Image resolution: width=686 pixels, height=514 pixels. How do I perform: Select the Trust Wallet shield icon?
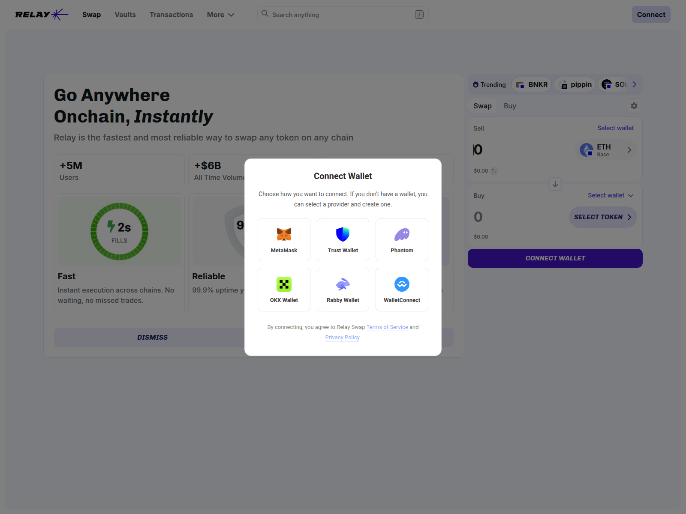(343, 235)
